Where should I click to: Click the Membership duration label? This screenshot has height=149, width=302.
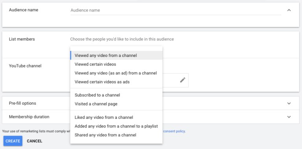pyautogui.click(x=29, y=117)
